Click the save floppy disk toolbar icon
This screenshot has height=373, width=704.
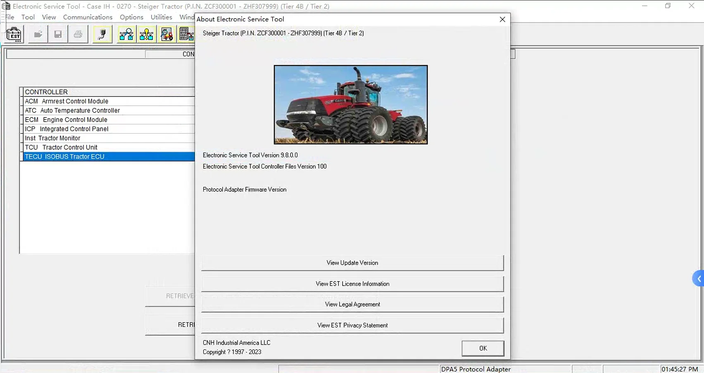coord(58,34)
